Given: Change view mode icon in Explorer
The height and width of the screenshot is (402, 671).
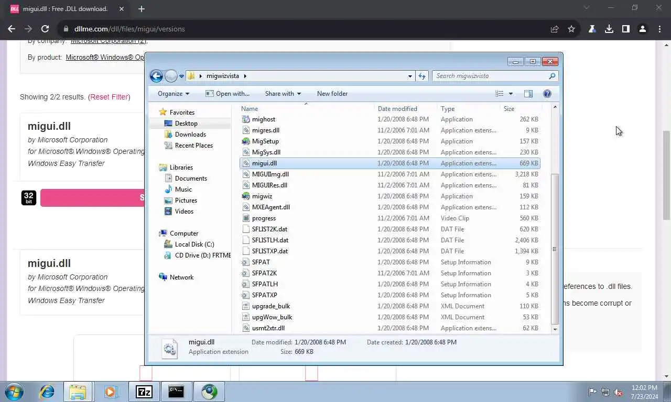Looking at the screenshot, I should pyautogui.click(x=500, y=94).
